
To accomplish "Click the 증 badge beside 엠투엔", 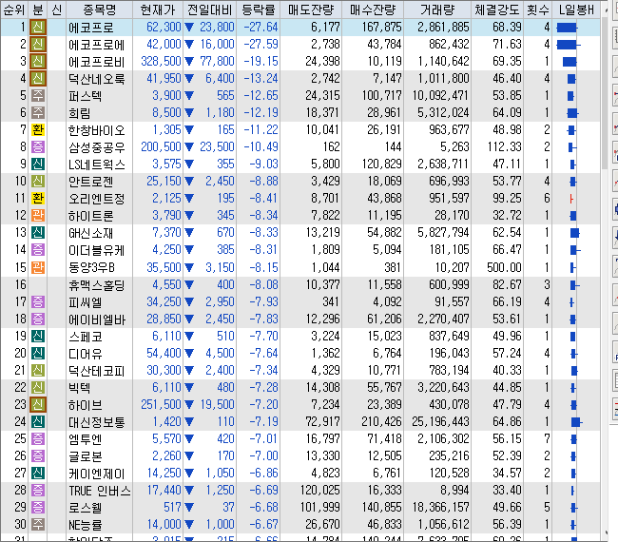I will (38, 438).
